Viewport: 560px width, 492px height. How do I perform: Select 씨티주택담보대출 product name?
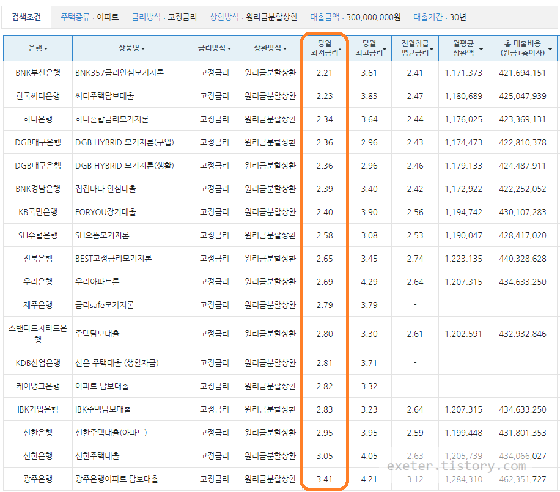click(105, 96)
